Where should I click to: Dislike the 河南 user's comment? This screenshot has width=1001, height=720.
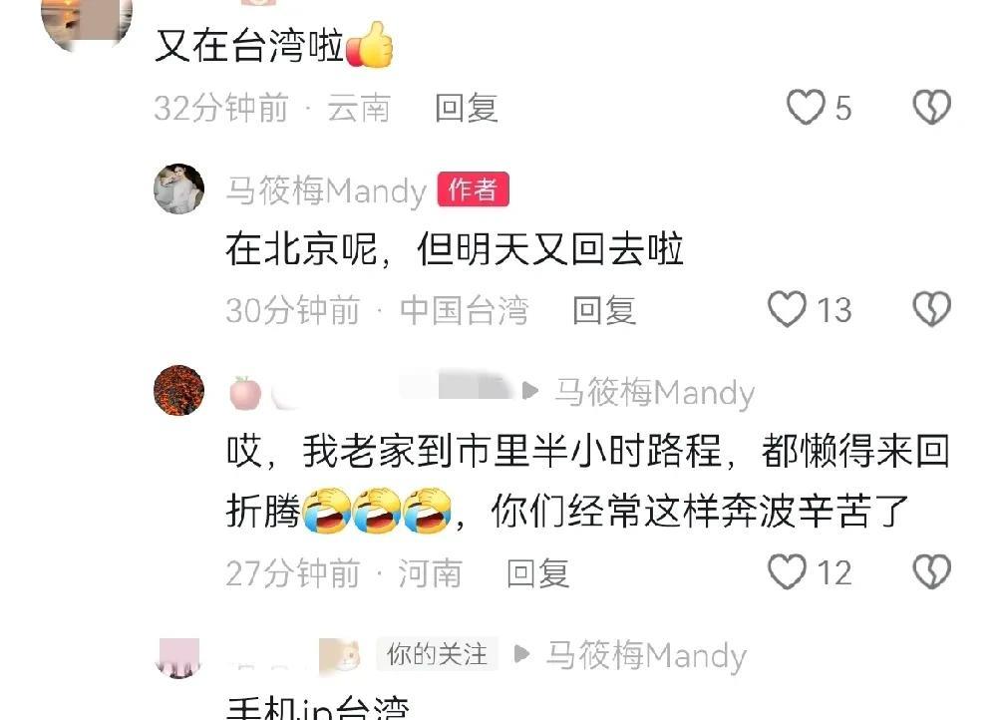[x=932, y=571]
